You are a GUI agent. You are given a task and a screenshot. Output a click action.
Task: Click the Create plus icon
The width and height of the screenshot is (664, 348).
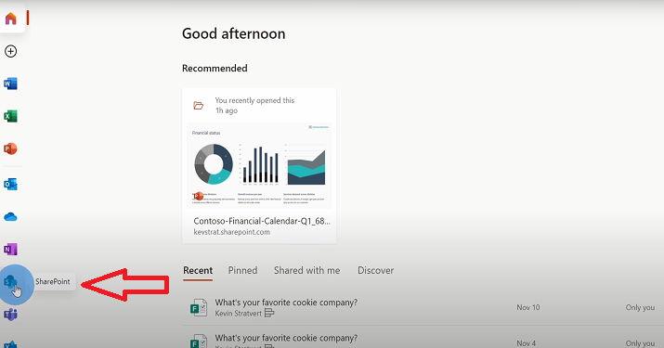pos(10,51)
